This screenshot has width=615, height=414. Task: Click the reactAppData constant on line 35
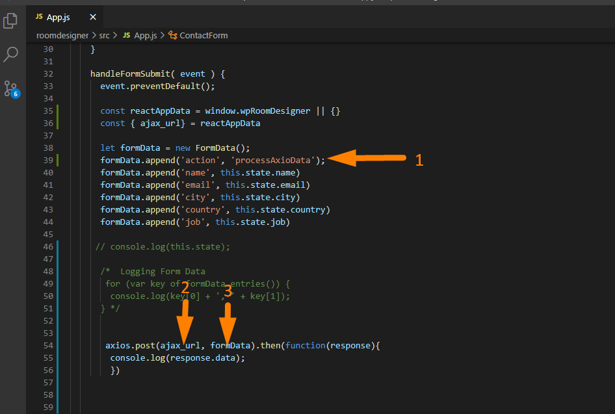[160, 111]
